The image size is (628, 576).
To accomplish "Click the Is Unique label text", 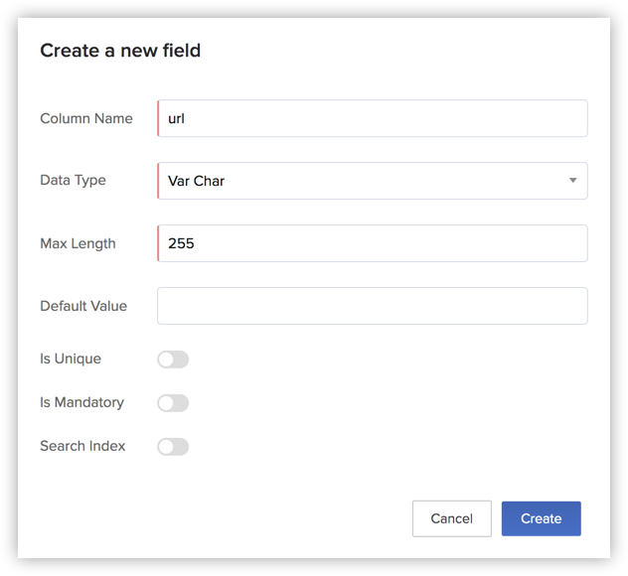I will pyautogui.click(x=71, y=359).
